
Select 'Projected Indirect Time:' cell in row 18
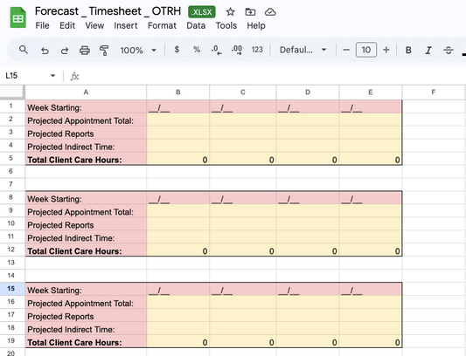[x=86, y=329]
